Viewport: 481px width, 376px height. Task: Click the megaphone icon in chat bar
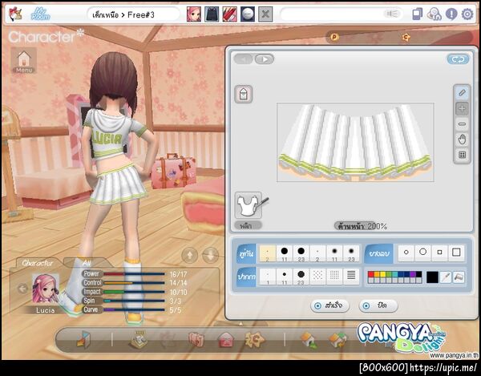coord(392,14)
